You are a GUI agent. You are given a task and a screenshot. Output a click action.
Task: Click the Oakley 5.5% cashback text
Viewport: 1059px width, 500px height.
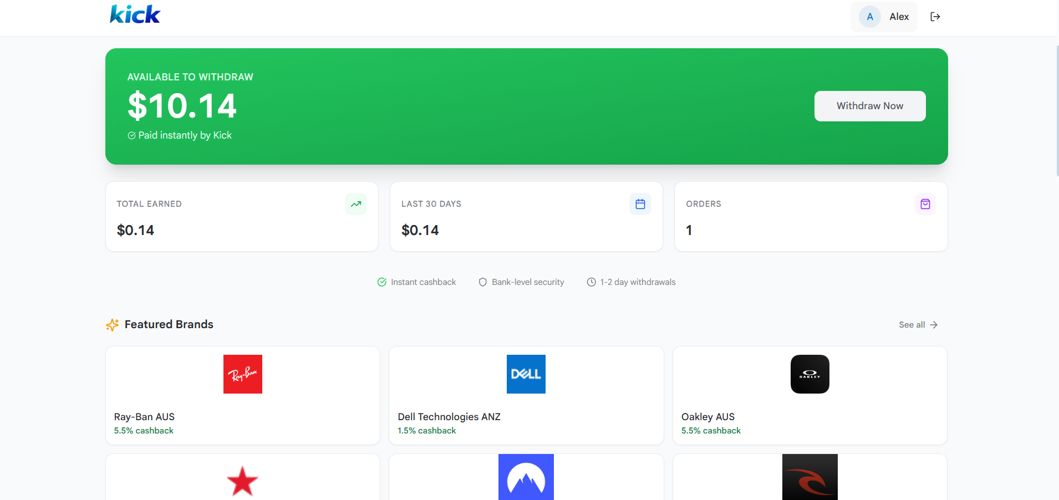711,431
